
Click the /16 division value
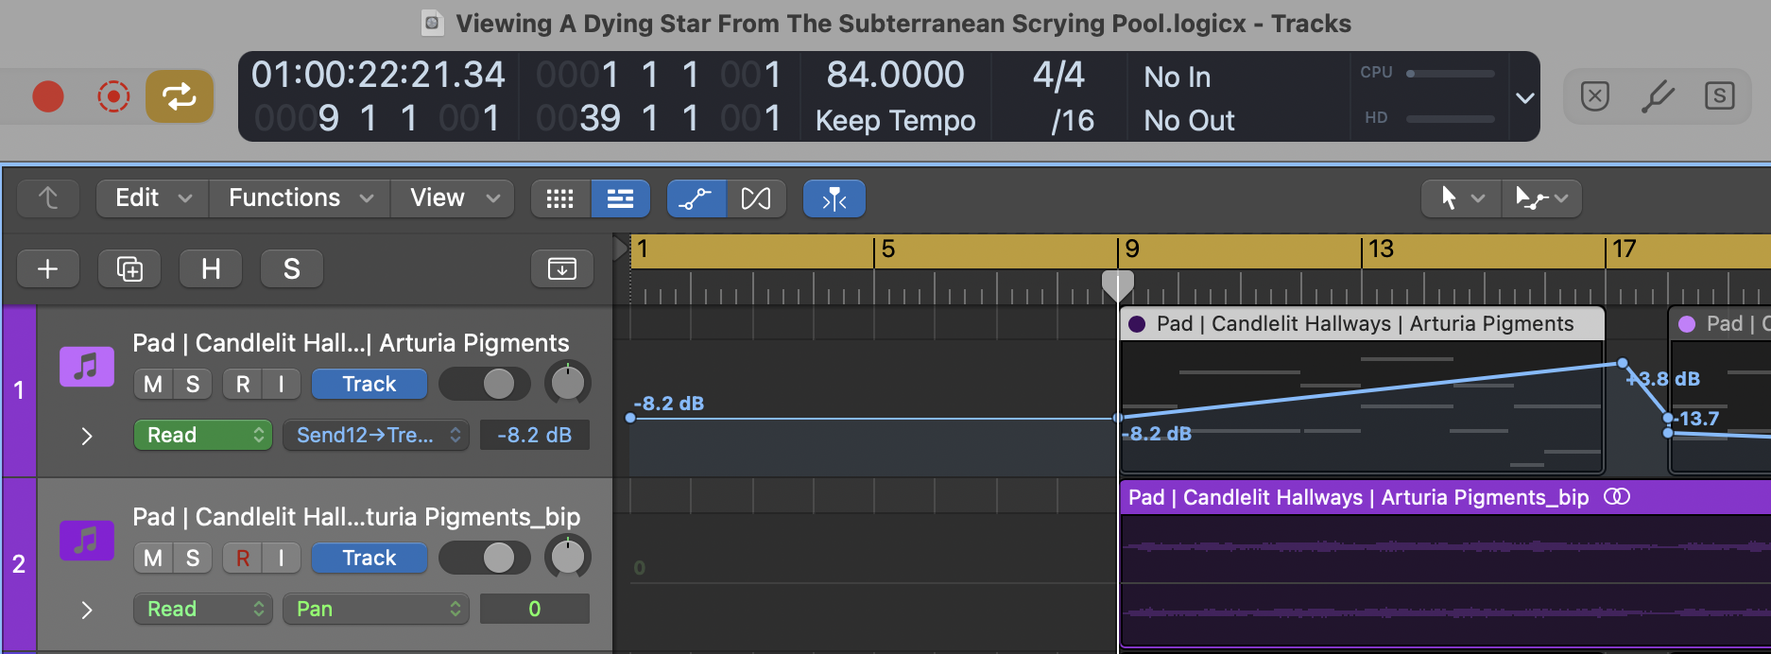(1073, 120)
